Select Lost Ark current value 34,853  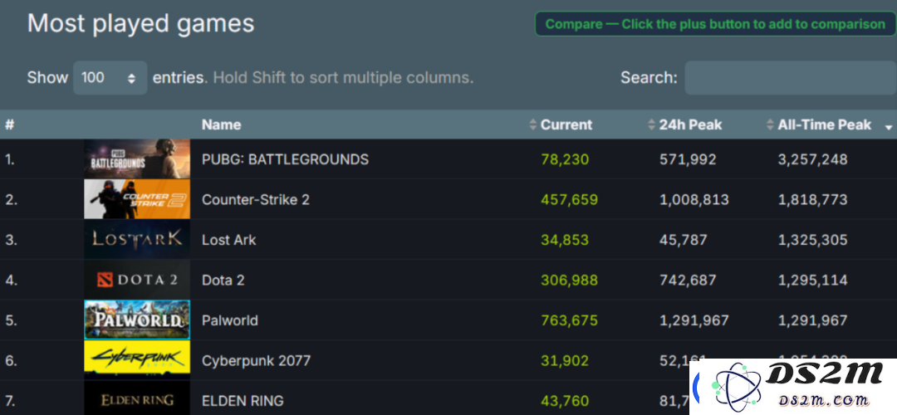(x=565, y=240)
